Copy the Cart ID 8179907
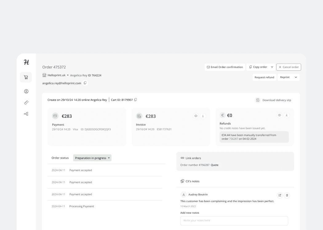Viewport: 323px width, 230px height. (135, 99)
